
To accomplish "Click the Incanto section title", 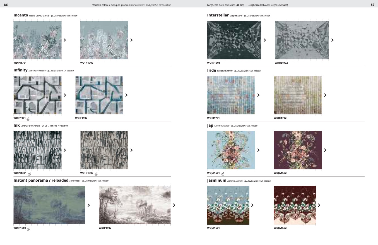I will (21, 15).
